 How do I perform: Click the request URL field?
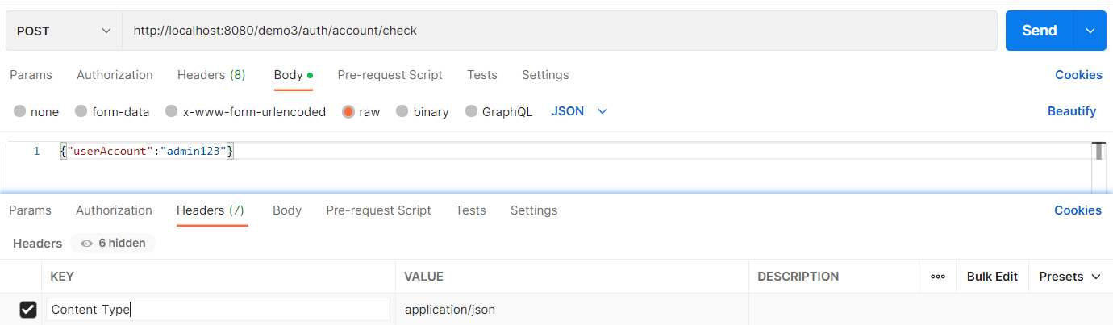click(x=560, y=31)
